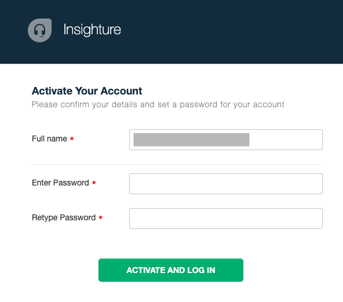Click divider line below Full name row

177,164
